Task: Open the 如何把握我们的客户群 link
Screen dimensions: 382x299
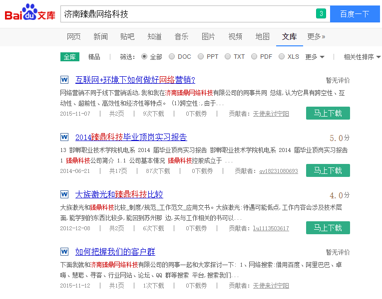Action: pyautogui.click(x=115, y=252)
